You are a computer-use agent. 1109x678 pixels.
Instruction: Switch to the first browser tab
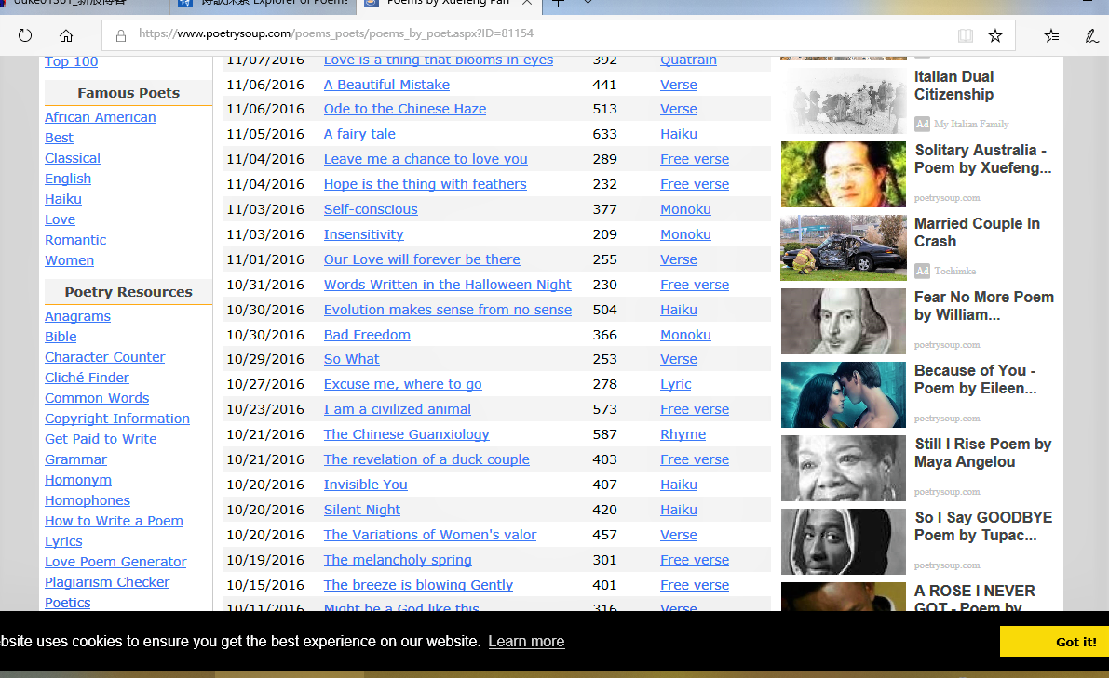tap(84, 3)
